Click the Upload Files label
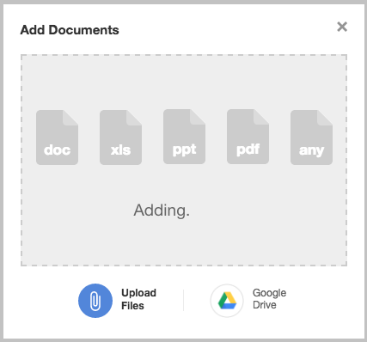The width and height of the screenshot is (367, 342). 138,299
